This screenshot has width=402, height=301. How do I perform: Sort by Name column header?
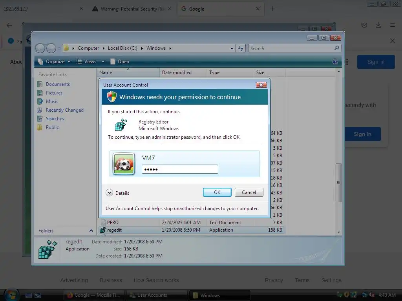pyautogui.click(x=128, y=73)
